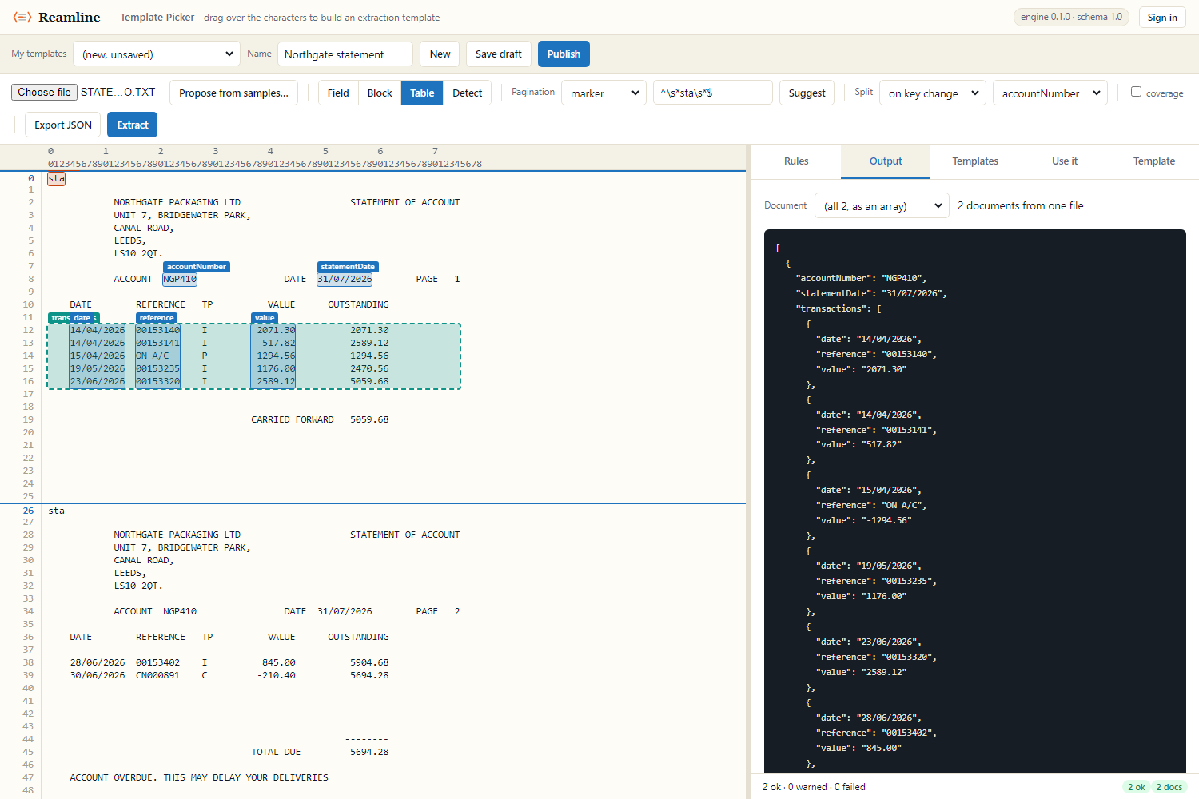Toggle the coverage checkbox
This screenshot has width=1199, height=799.
(x=1136, y=92)
